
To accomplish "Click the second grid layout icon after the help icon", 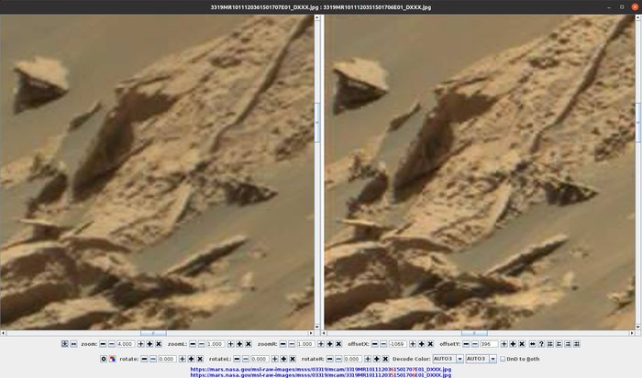I will pyautogui.click(x=559, y=344).
